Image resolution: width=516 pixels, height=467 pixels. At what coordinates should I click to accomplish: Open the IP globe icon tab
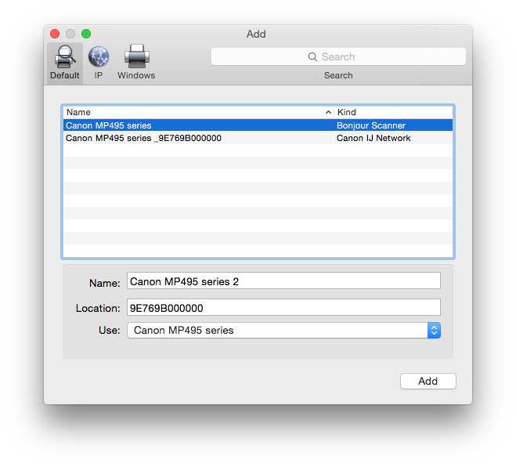tap(99, 62)
